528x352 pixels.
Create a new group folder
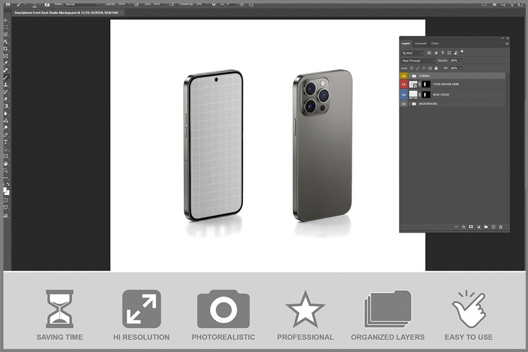(x=486, y=227)
